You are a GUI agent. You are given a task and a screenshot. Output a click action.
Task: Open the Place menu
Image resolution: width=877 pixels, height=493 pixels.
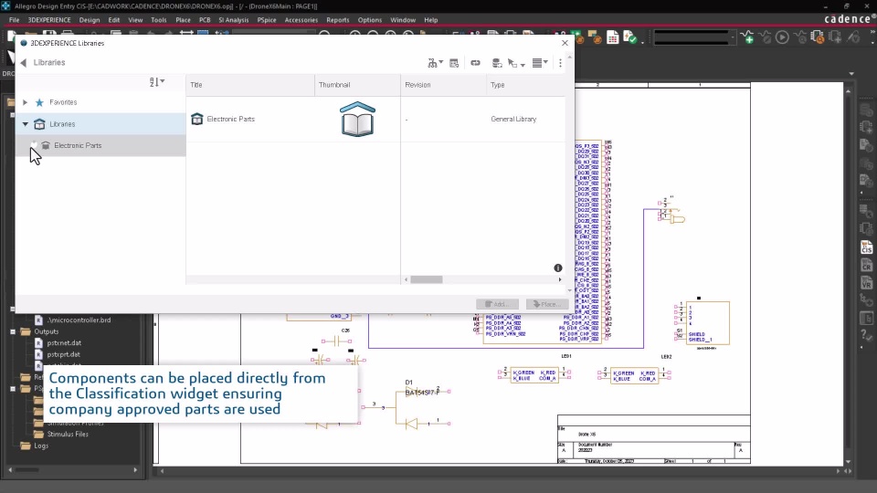click(183, 19)
